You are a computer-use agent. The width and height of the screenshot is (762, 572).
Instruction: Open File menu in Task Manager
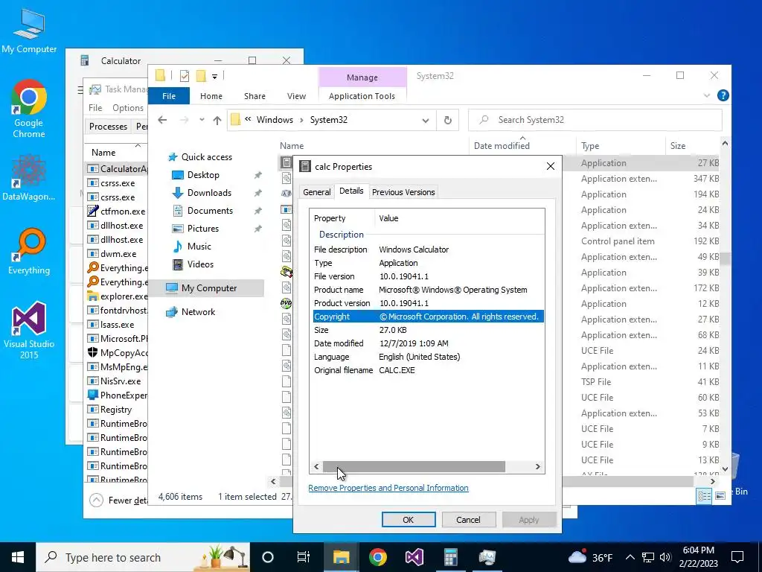(x=95, y=108)
